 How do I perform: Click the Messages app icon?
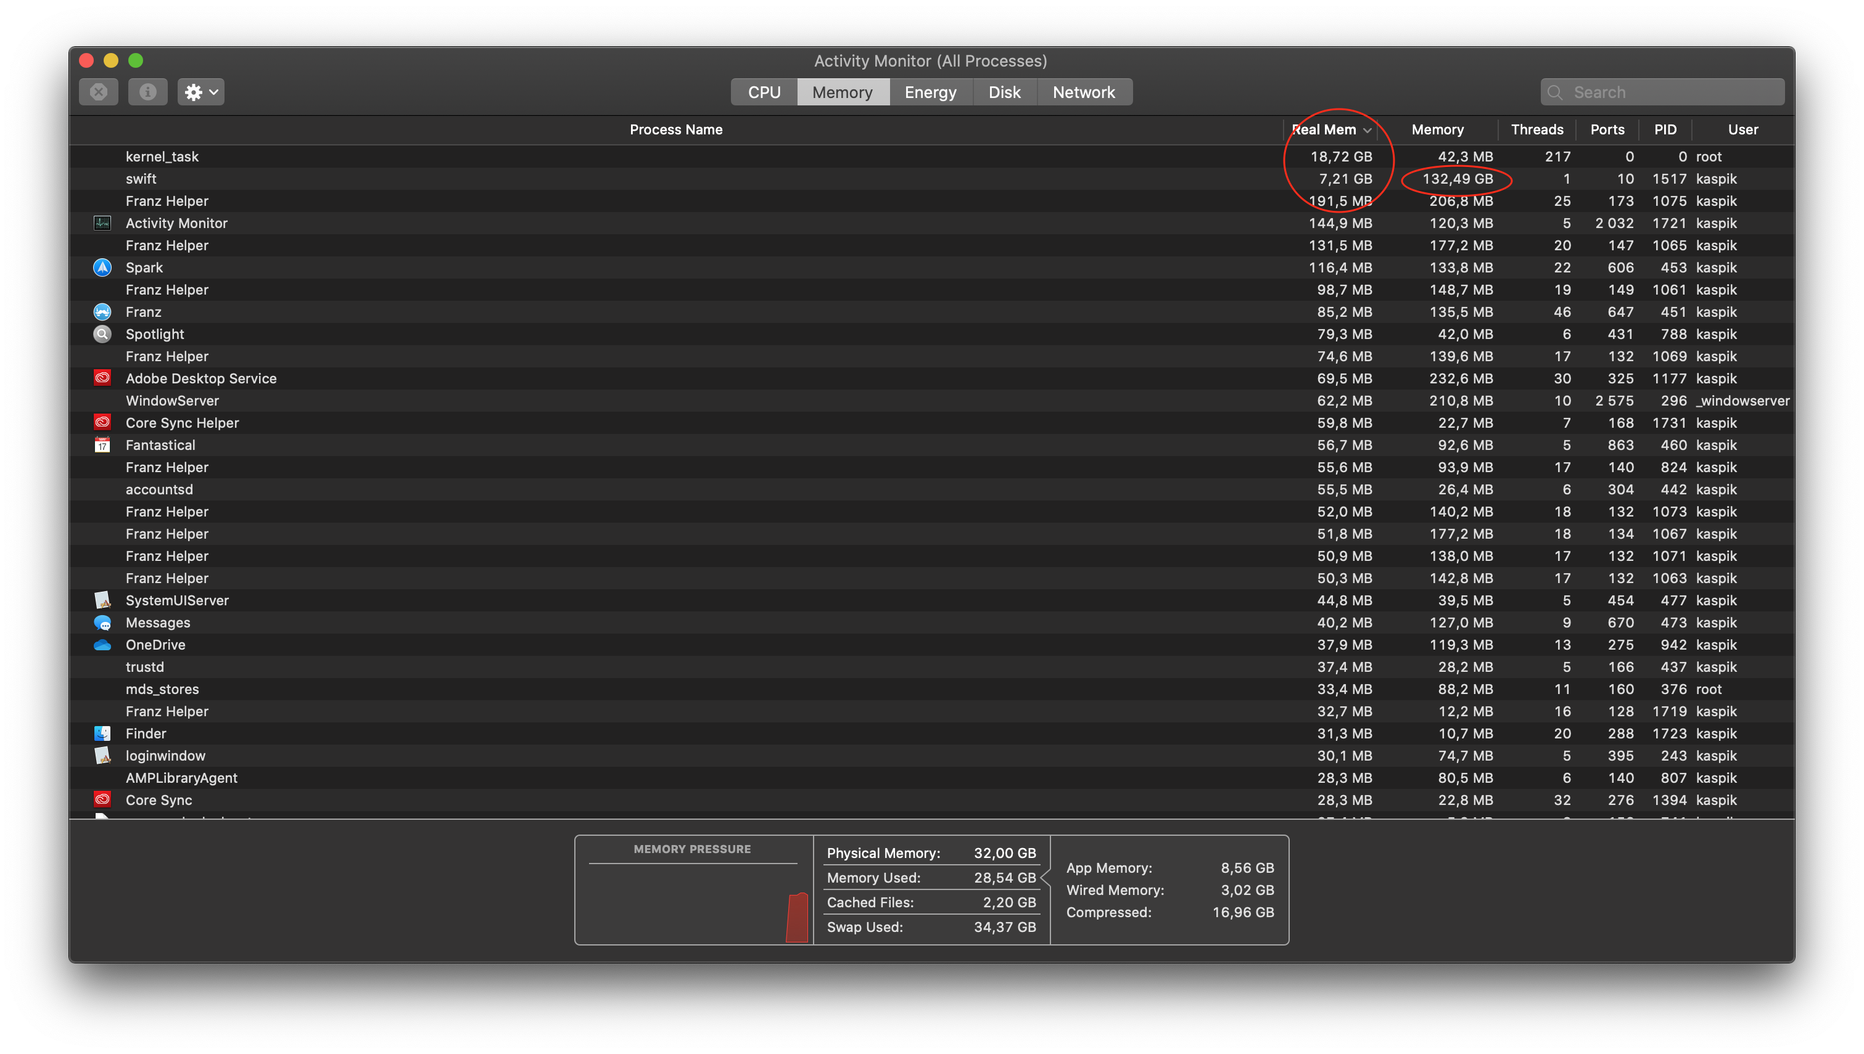click(102, 623)
